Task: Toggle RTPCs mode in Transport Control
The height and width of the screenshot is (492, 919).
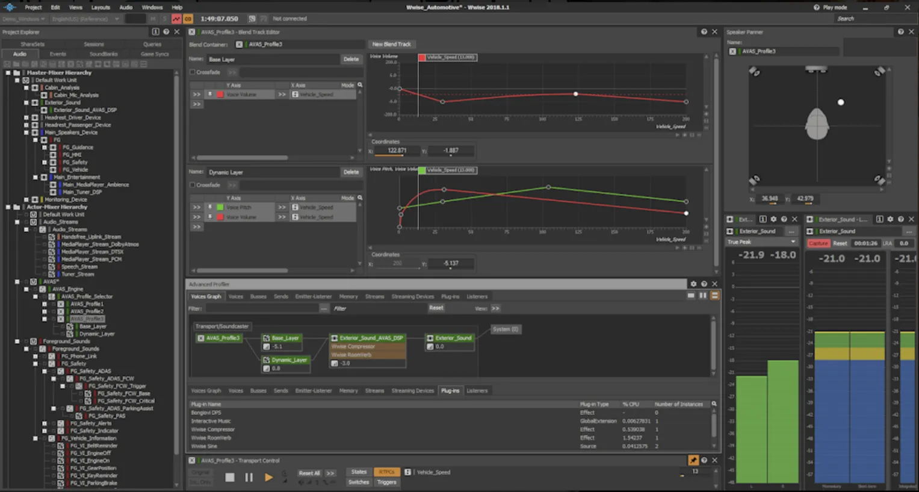Action: pyautogui.click(x=386, y=472)
